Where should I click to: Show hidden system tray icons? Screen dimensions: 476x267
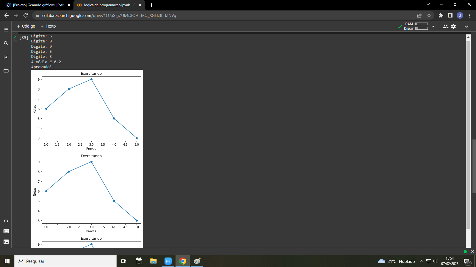(422, 261)
